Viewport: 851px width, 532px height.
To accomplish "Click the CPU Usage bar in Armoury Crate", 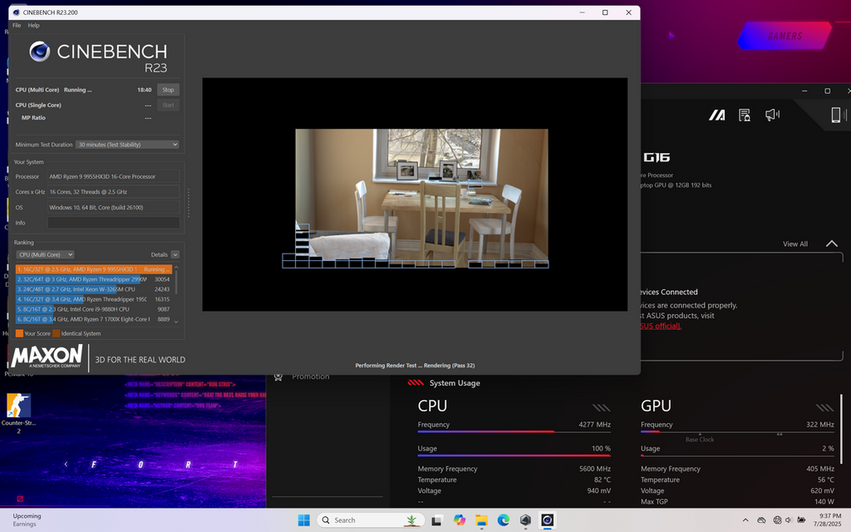I will pos(514,456).
